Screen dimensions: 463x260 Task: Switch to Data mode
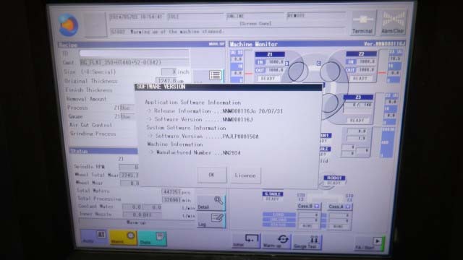(152, 238)
